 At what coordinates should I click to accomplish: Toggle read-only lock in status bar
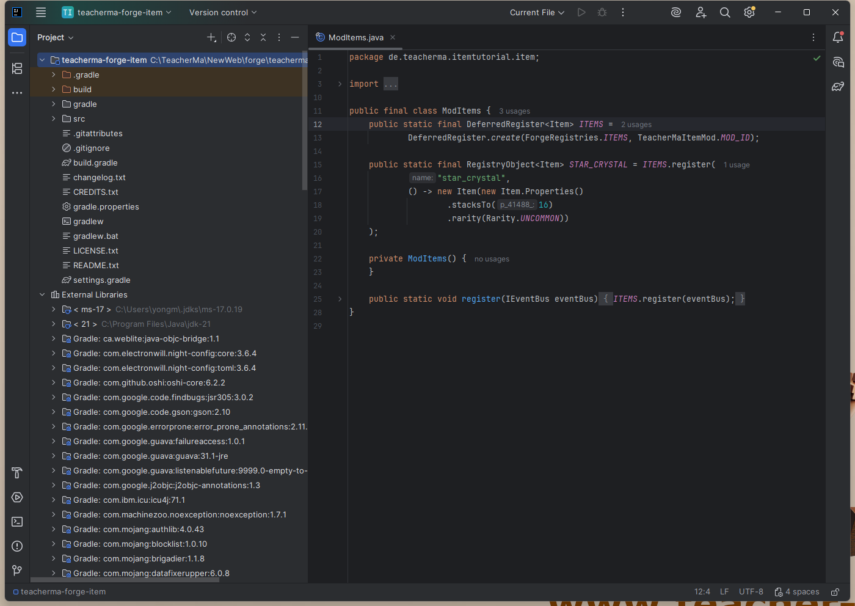[x=834, y=591]
